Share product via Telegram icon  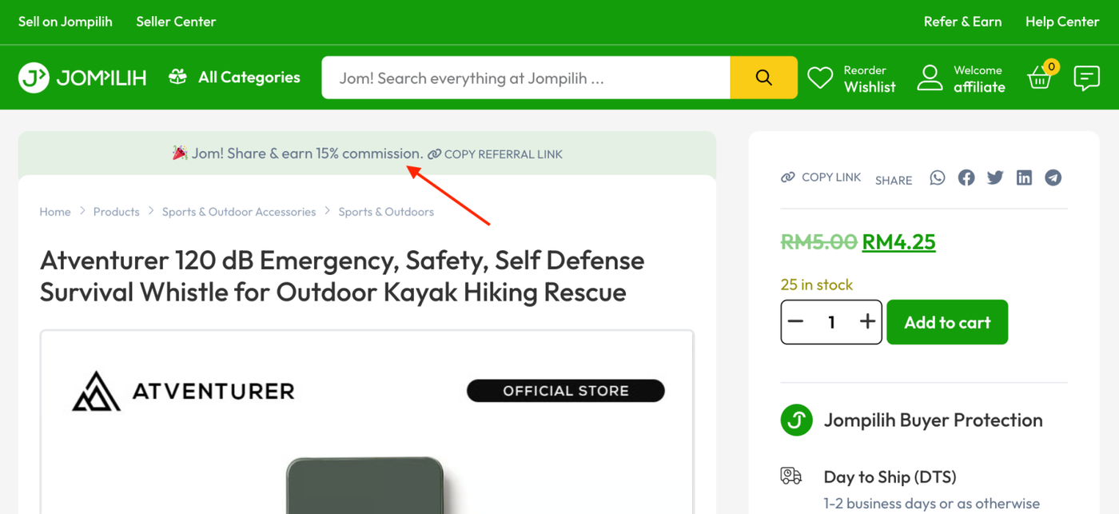[1053, 177]
